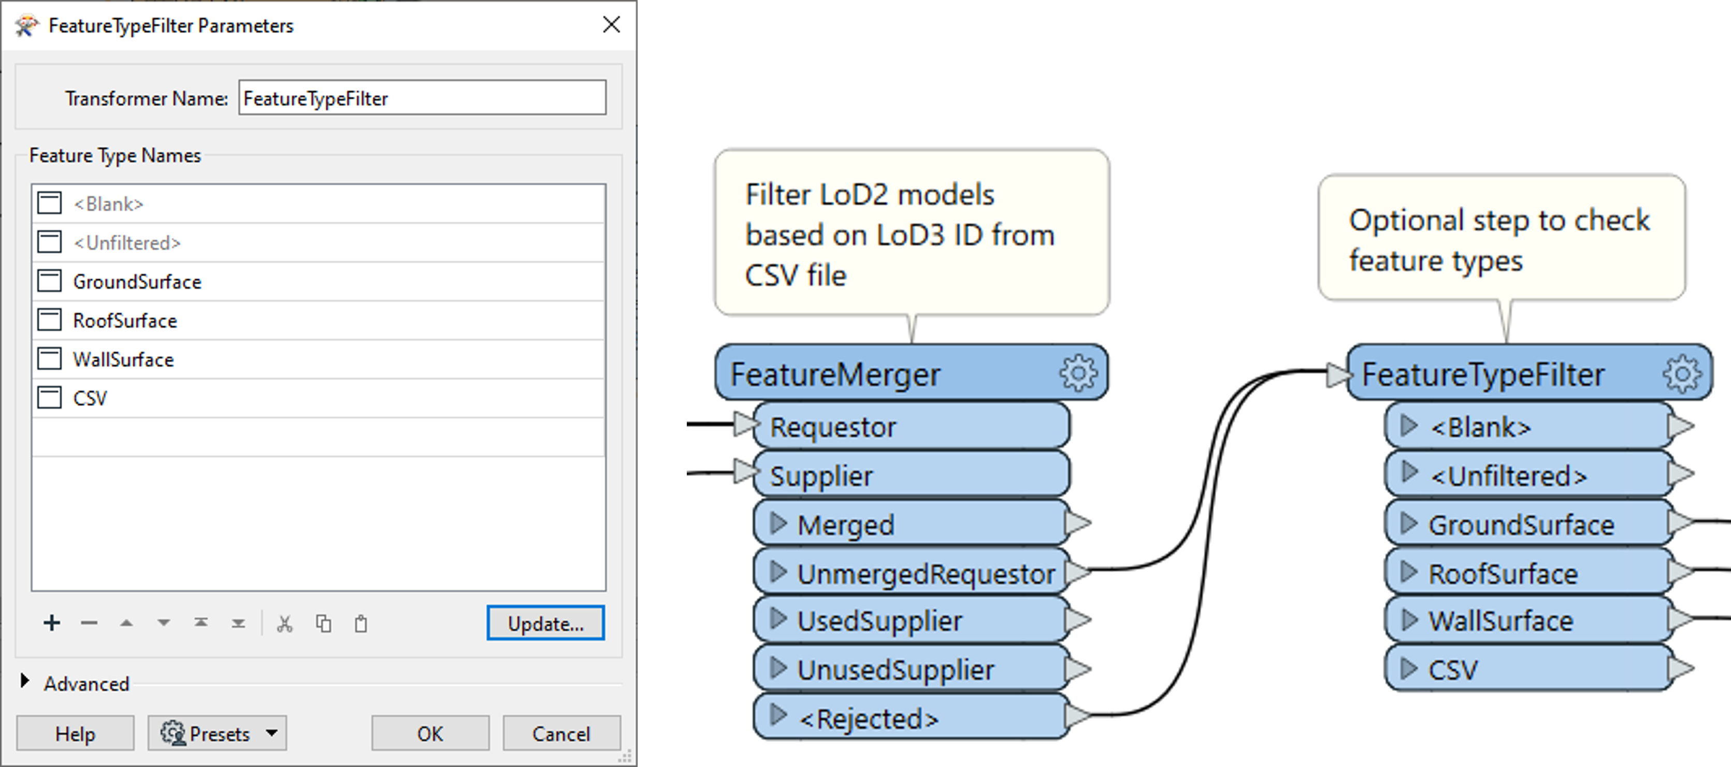Click the <Blank> output port arrow on canvas

click(1681, 425)
